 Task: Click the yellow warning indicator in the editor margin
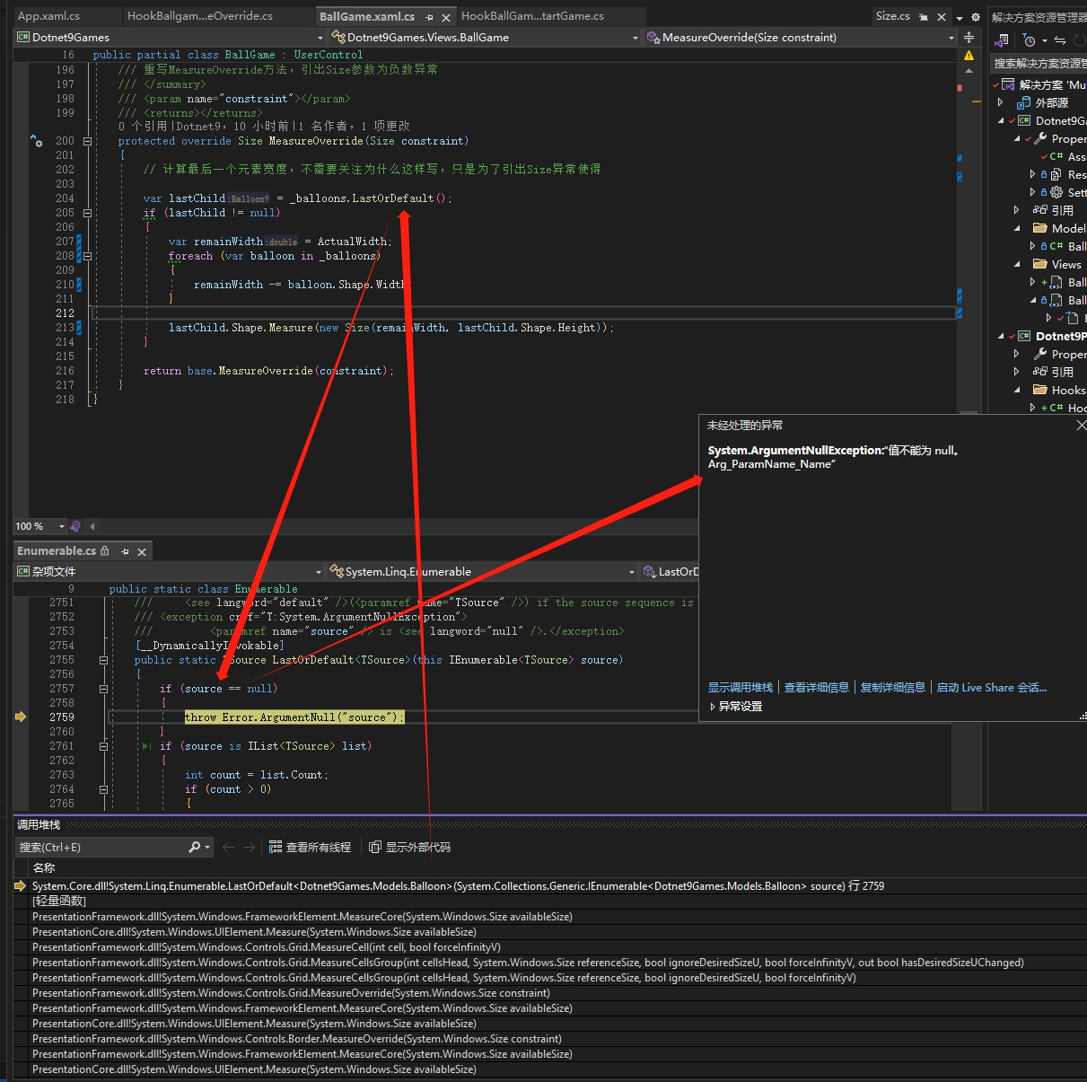click(969, 56)
